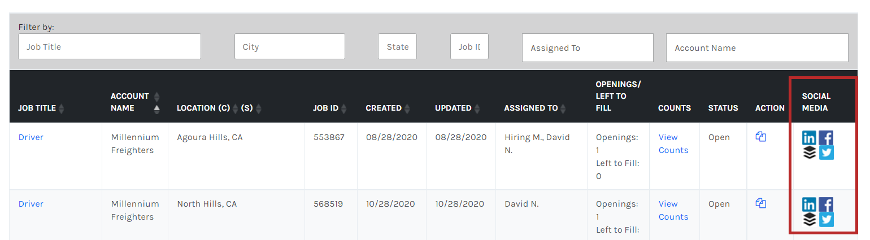
Task: Click copy icon for job 553867
Action: click(760, 137)
